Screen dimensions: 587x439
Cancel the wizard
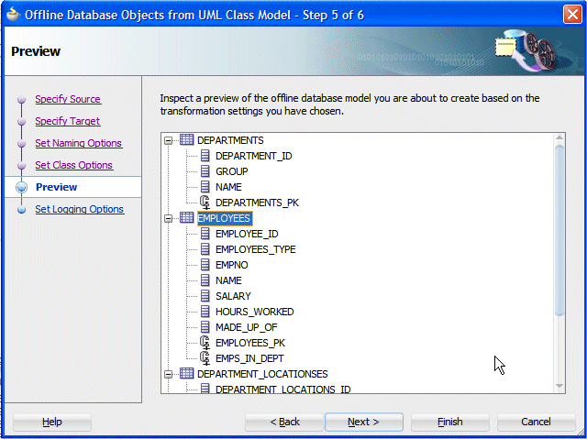(536, 422)
